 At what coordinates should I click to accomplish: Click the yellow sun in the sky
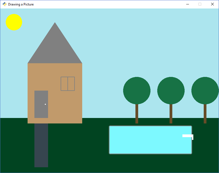[14, 22]
